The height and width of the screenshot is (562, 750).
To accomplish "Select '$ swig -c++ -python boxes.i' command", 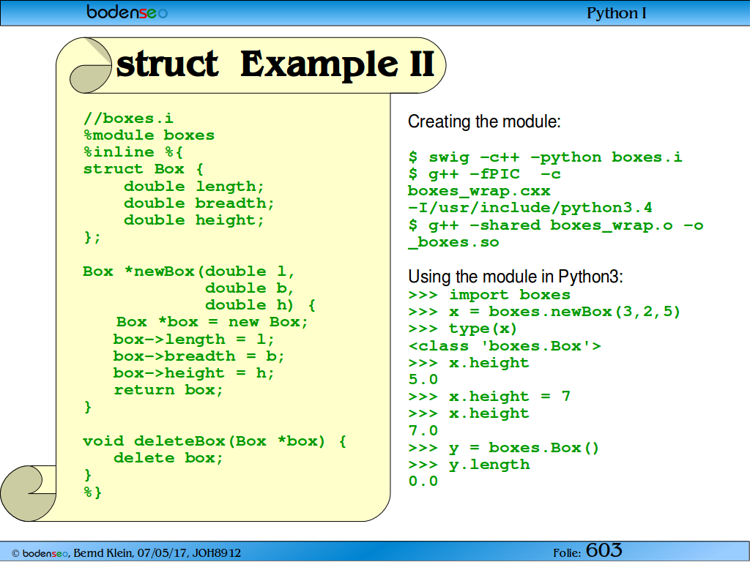I will 546,157.
